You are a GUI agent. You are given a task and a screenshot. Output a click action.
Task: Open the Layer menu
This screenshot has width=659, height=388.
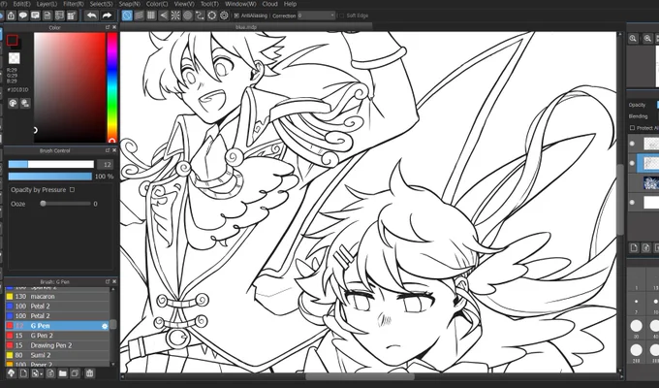click(47, 4)
